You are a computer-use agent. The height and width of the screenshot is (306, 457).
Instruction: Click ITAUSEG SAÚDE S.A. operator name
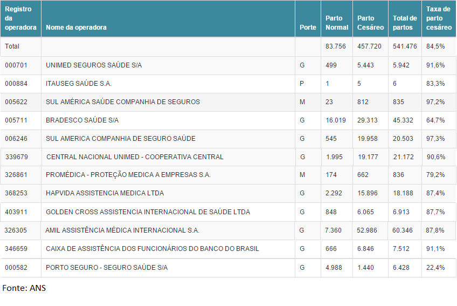[79, 84]
